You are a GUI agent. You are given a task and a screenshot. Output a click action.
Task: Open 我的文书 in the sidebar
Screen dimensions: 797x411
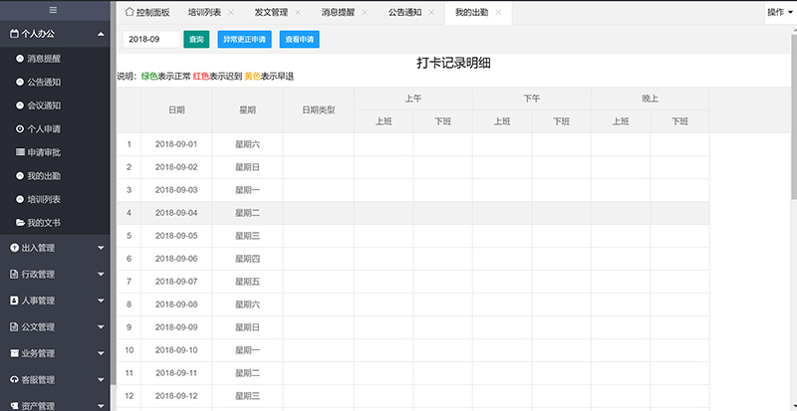point(44,223)
